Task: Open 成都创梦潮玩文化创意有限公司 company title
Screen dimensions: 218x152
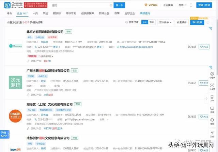Action: coord(48,138)
